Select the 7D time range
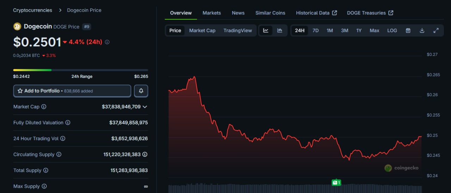Image resolution: width=451 pixels, height=193 pixels. coord(315,31)
